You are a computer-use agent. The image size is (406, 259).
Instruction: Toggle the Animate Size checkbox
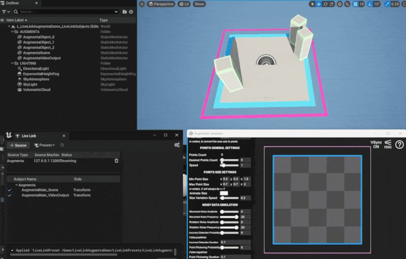pyautogui.click(x=224, y=193)
